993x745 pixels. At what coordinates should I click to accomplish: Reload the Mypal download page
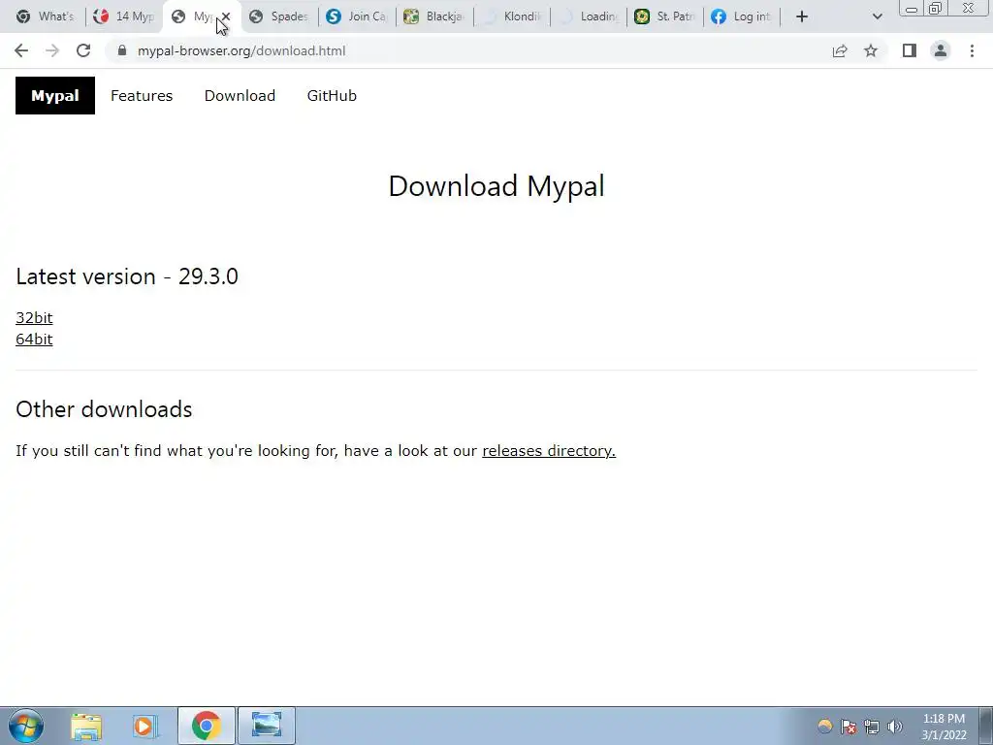click(83, 50)
